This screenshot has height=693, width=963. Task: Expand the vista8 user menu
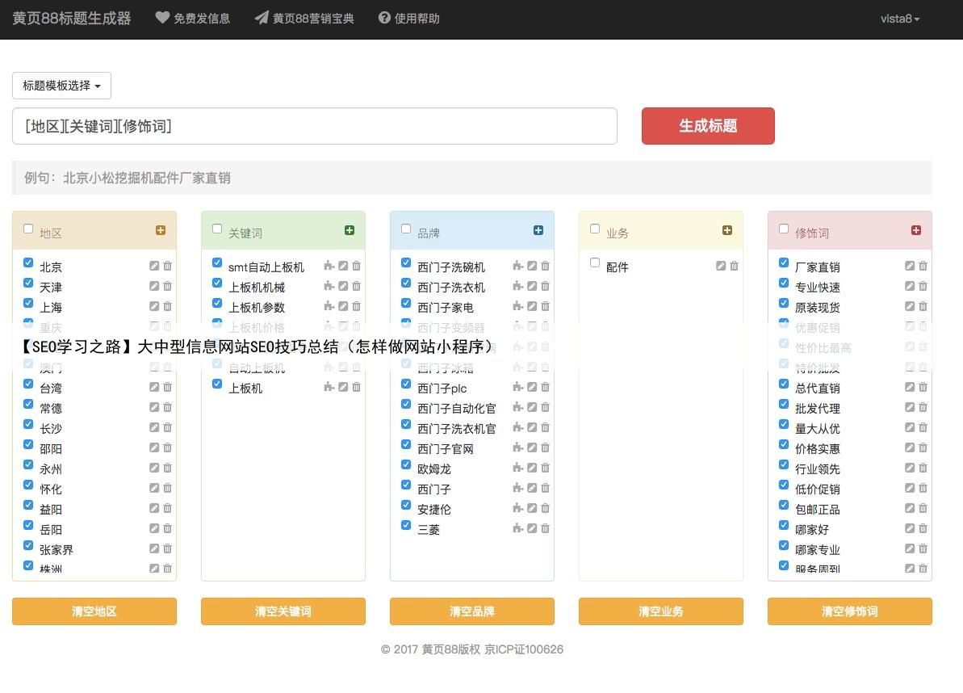pyautogui.click(x=900, y=19)
